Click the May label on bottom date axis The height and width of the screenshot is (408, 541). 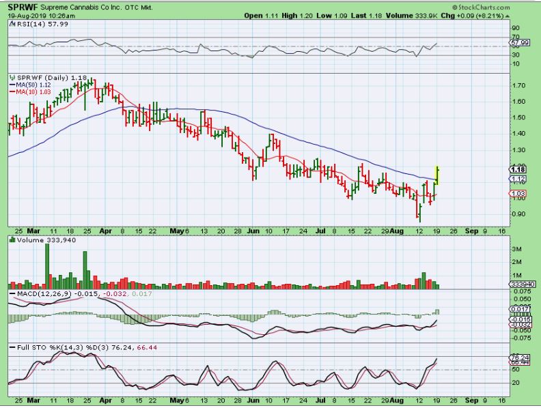tap(177, 400)
